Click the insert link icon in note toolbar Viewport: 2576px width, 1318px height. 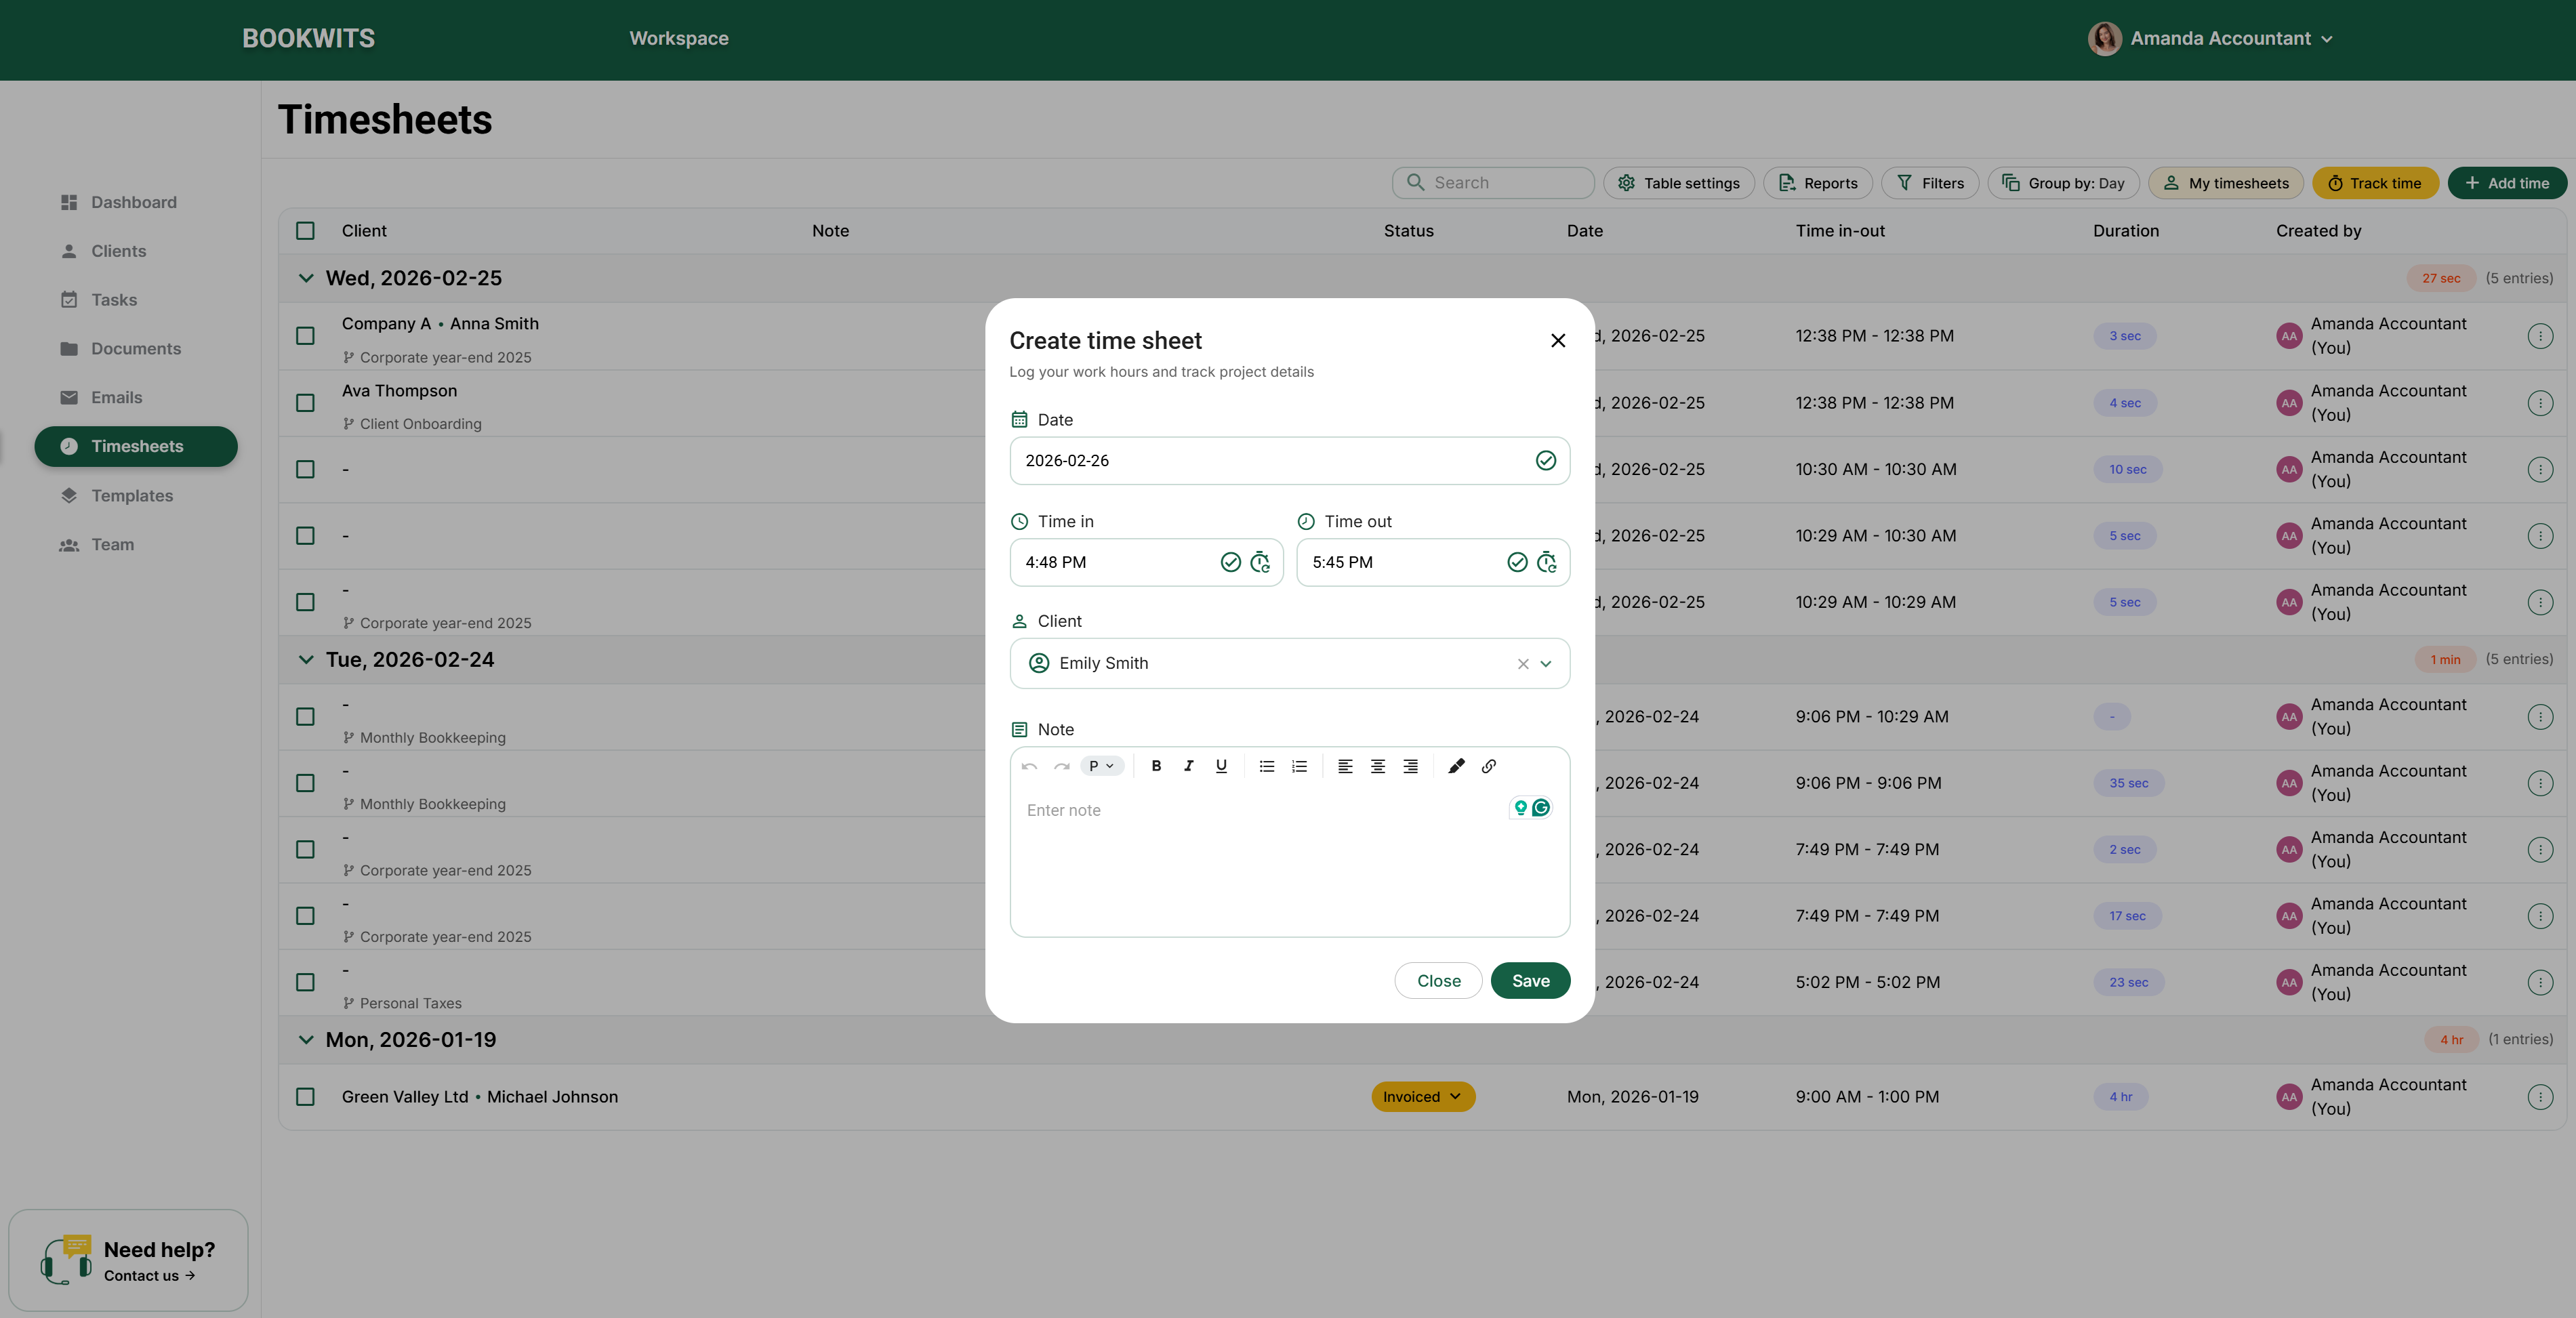click(x=1488, y=766)
